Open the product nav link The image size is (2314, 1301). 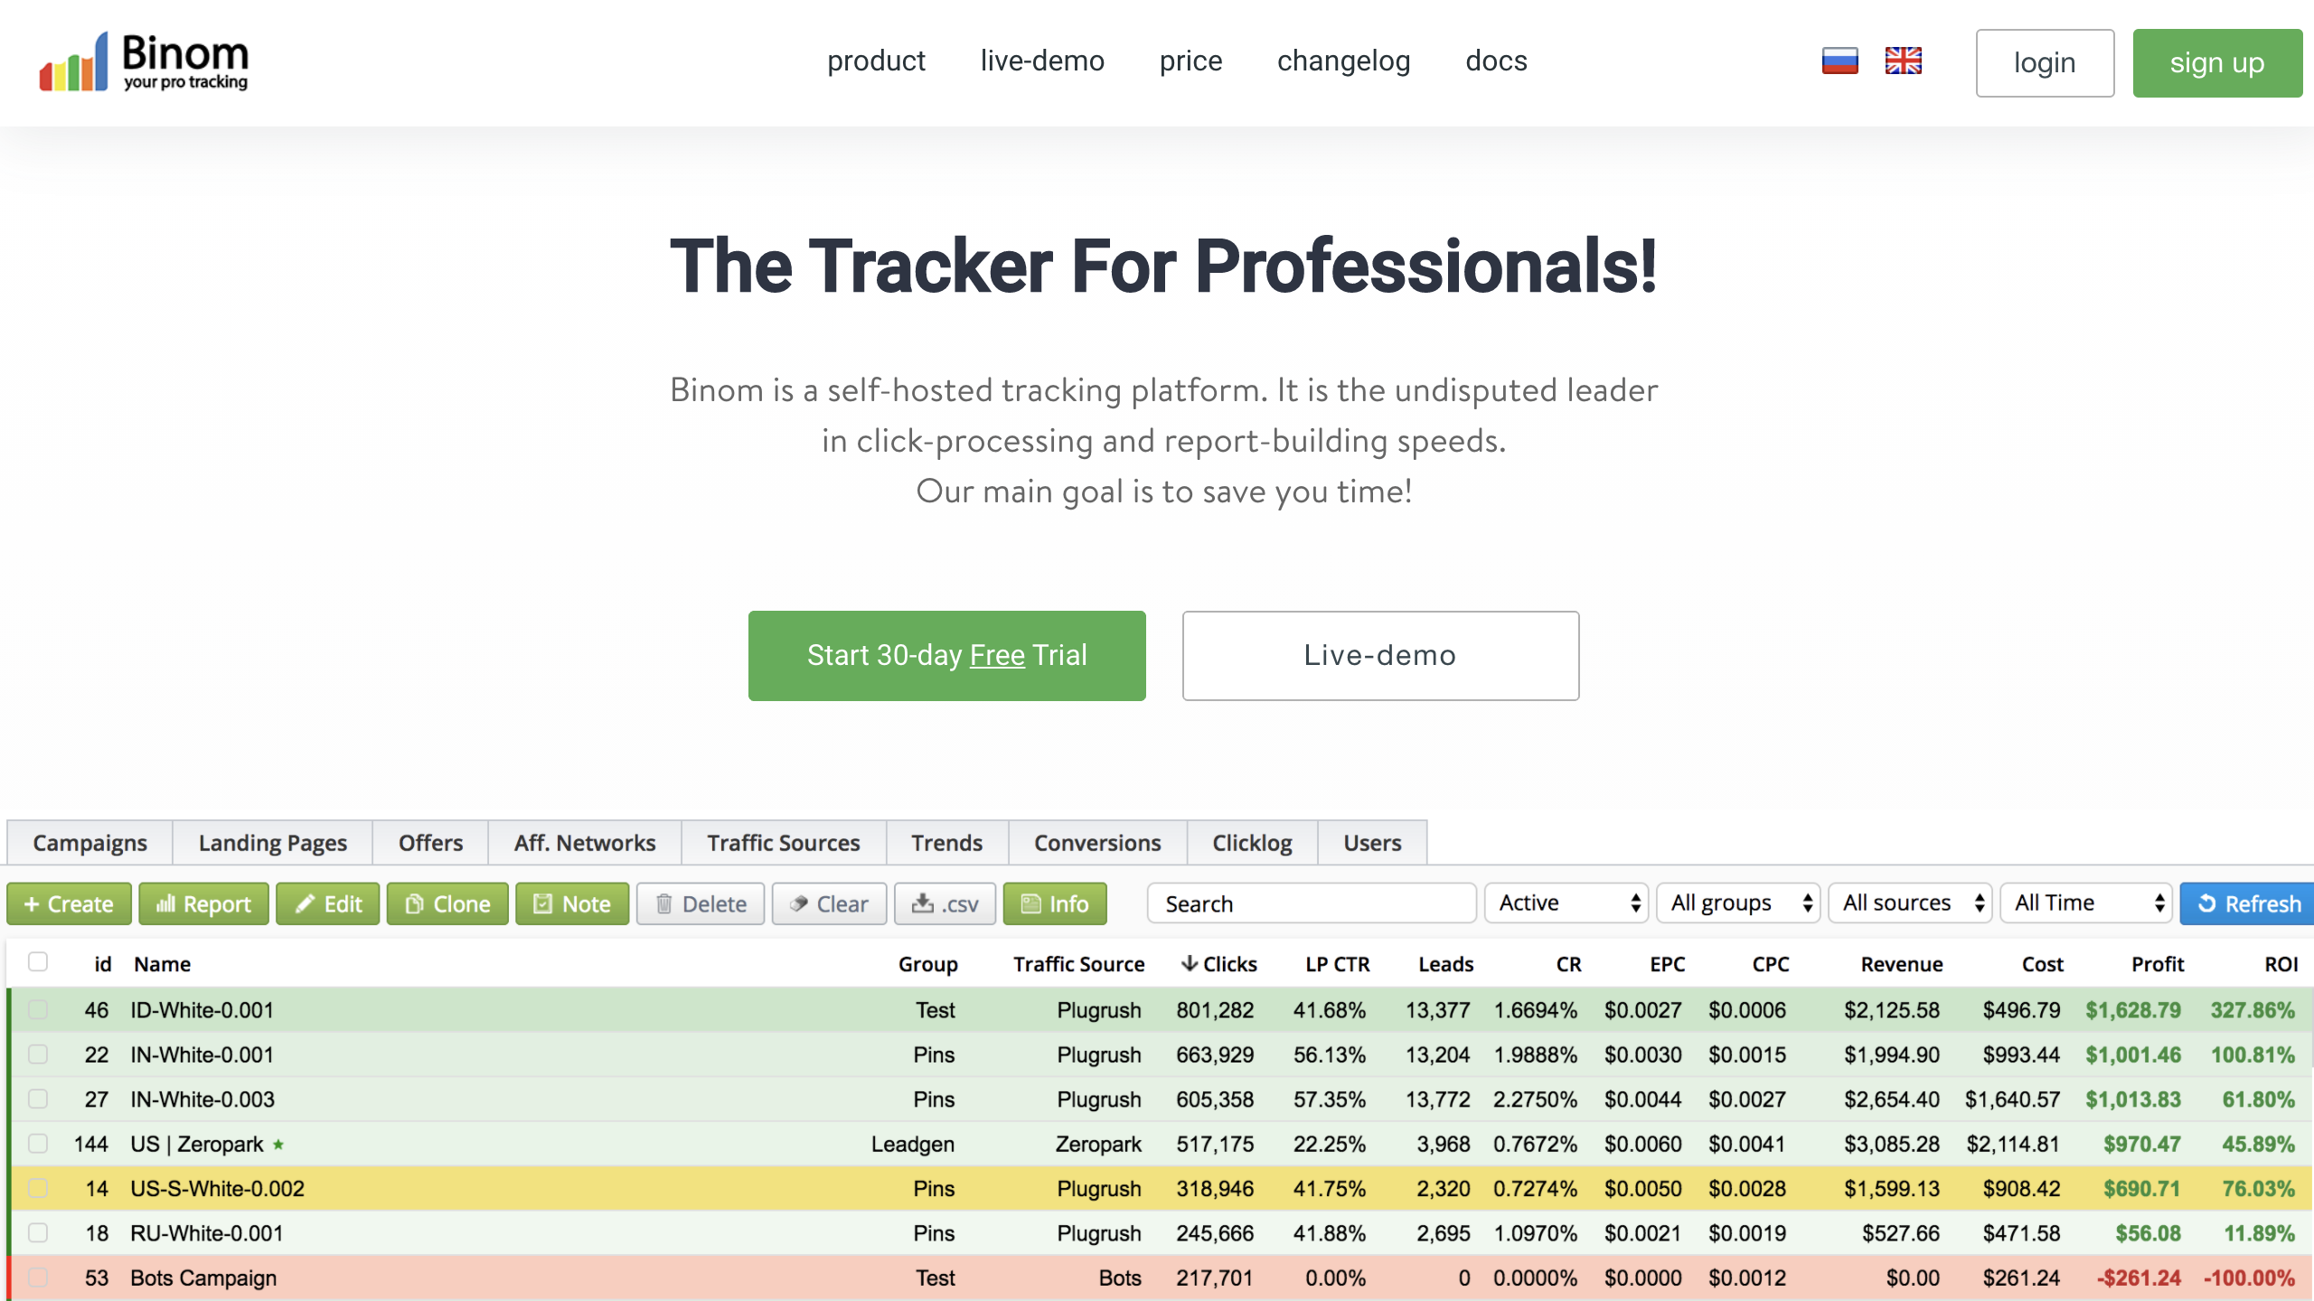[877, 61]
